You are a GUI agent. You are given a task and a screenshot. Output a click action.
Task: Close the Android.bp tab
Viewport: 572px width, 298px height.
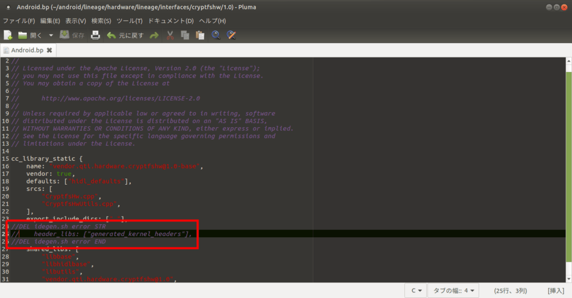point(49,50)
